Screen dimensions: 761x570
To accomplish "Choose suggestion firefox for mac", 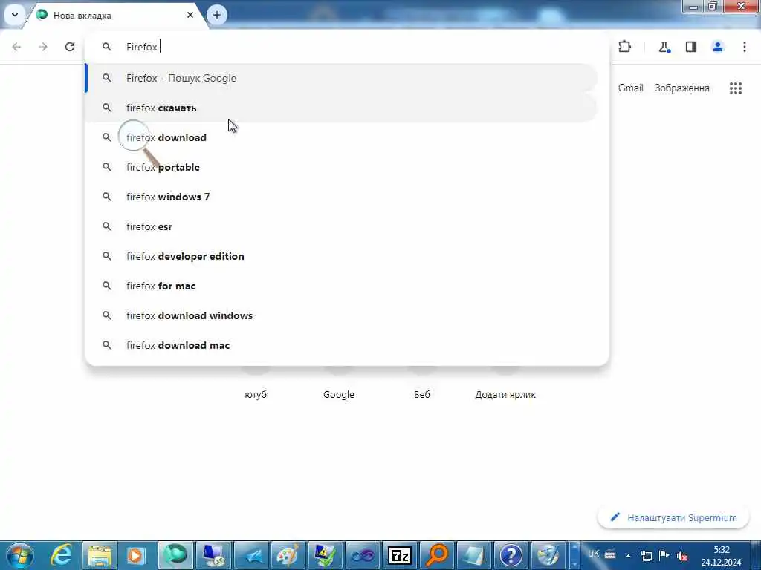I will (x=342, y=286).
